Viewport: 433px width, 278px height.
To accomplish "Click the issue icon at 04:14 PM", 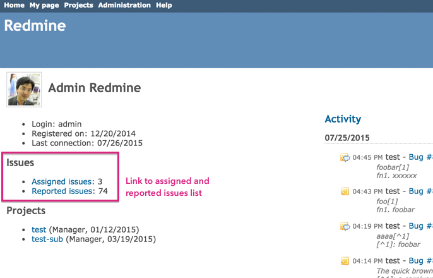I will click(x=345, y=261).
